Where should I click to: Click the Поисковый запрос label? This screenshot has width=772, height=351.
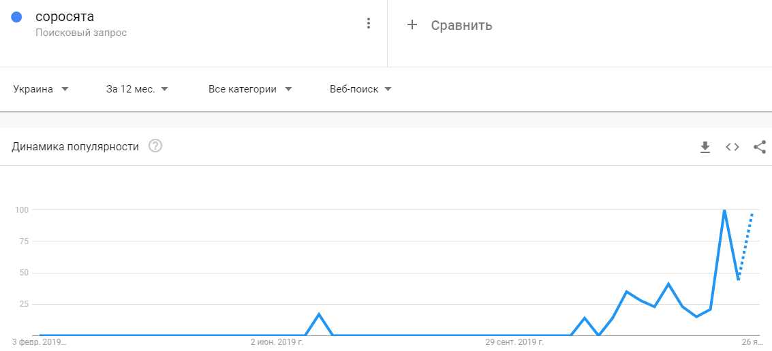pyautogui.click(x=81, y=33)
